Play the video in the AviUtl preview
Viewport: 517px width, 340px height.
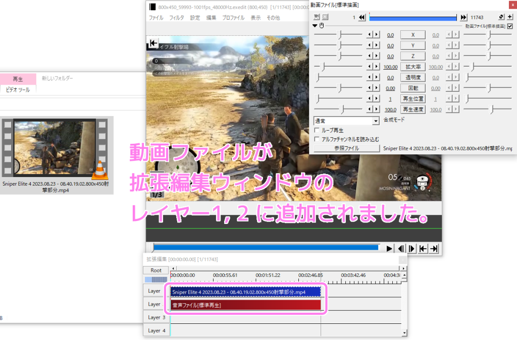(389, 249)
